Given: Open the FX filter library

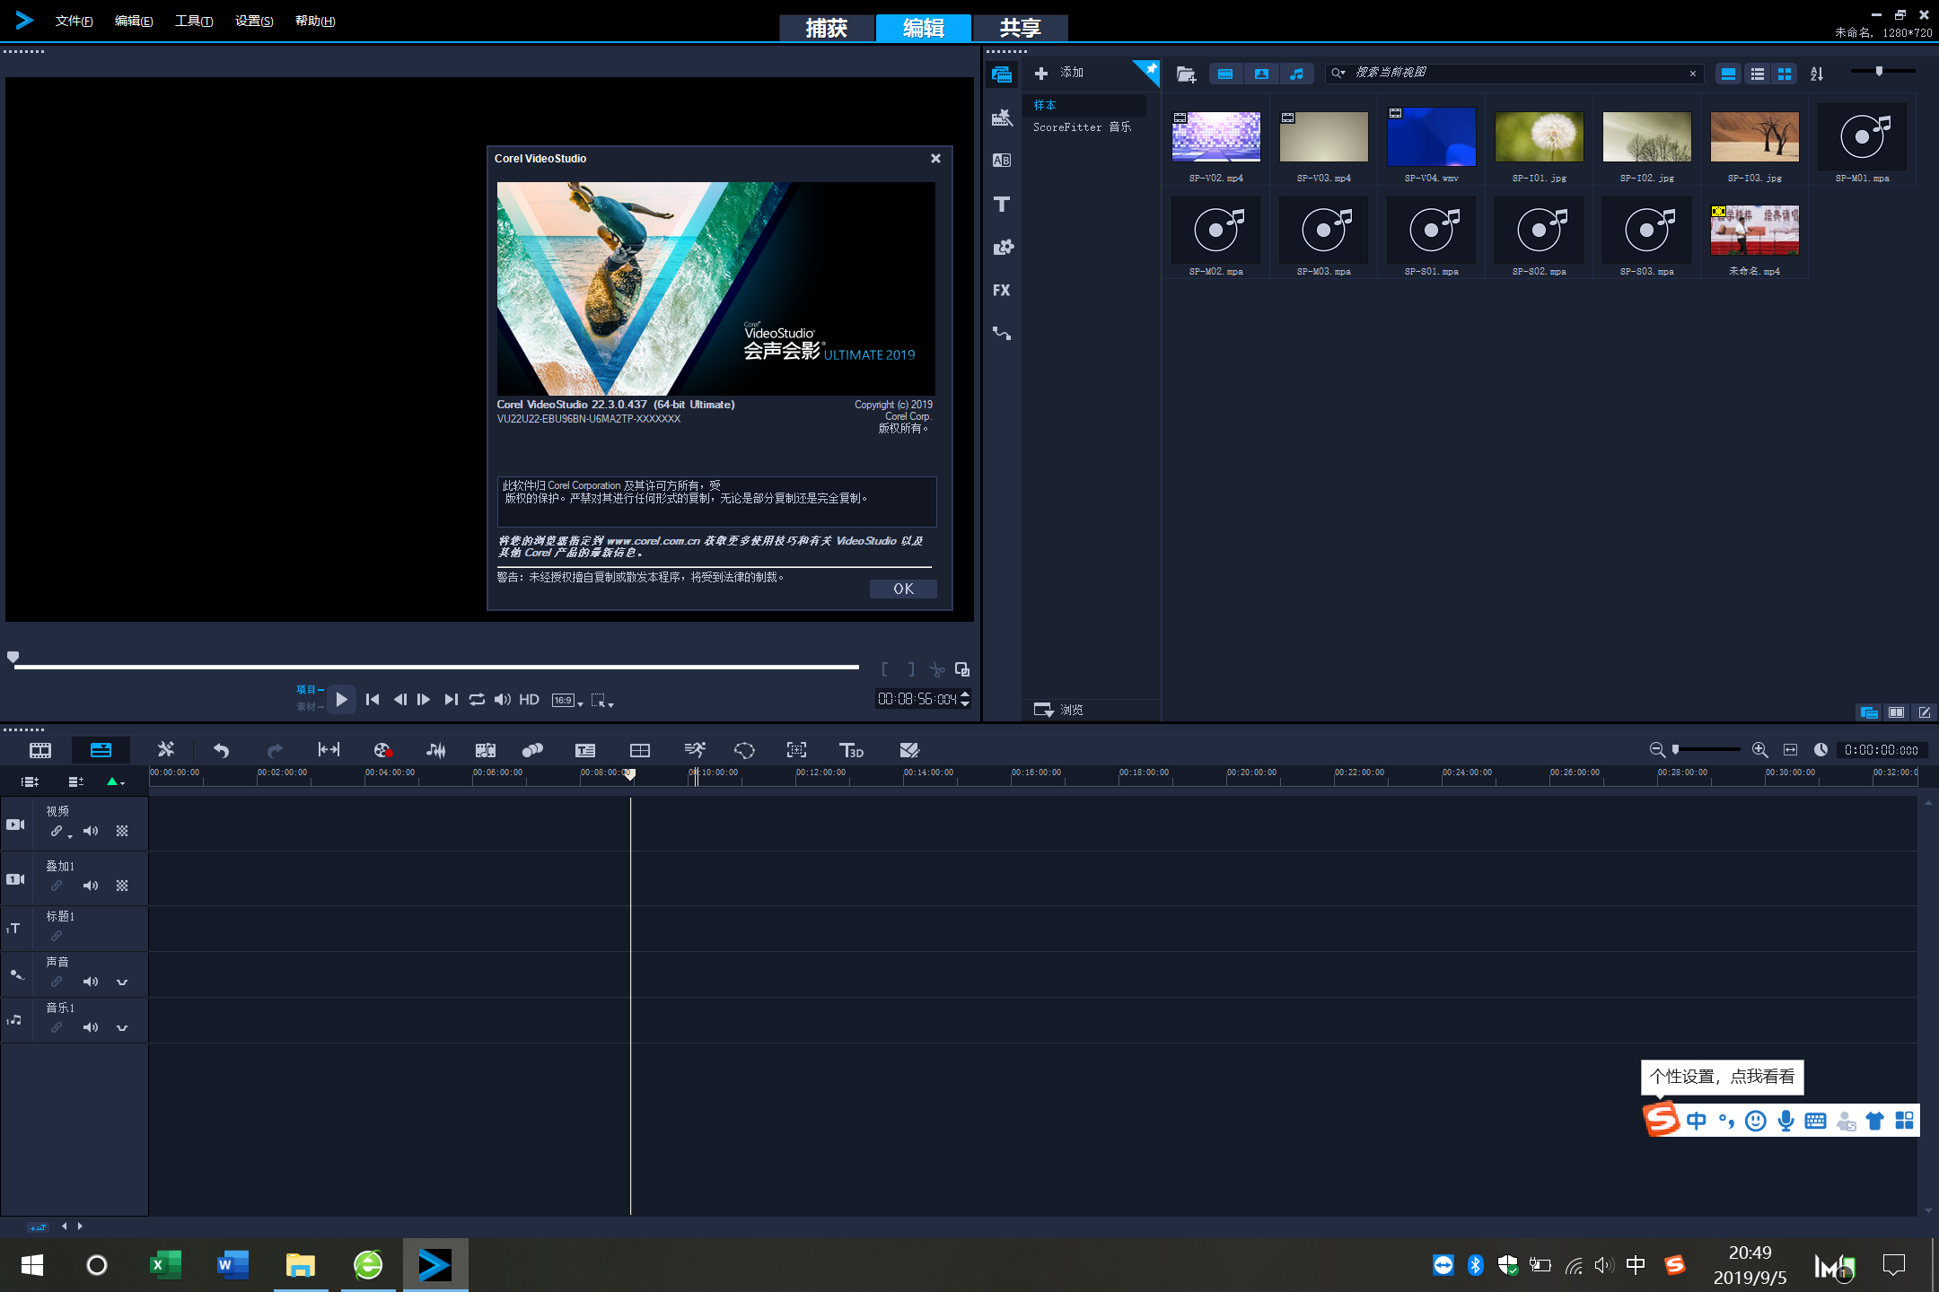Looking at the screenshot, I should coord(1002,290).
